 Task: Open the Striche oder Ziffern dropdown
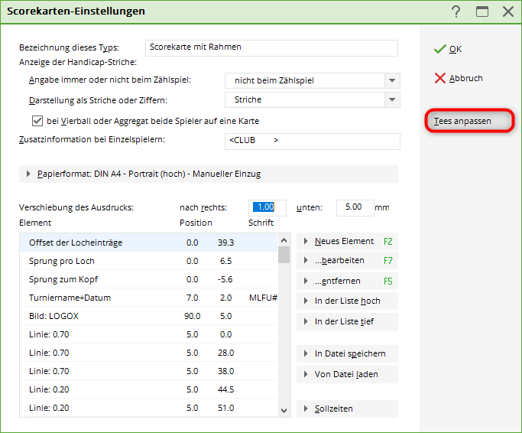pyautogui.click(x=392, y=99)
